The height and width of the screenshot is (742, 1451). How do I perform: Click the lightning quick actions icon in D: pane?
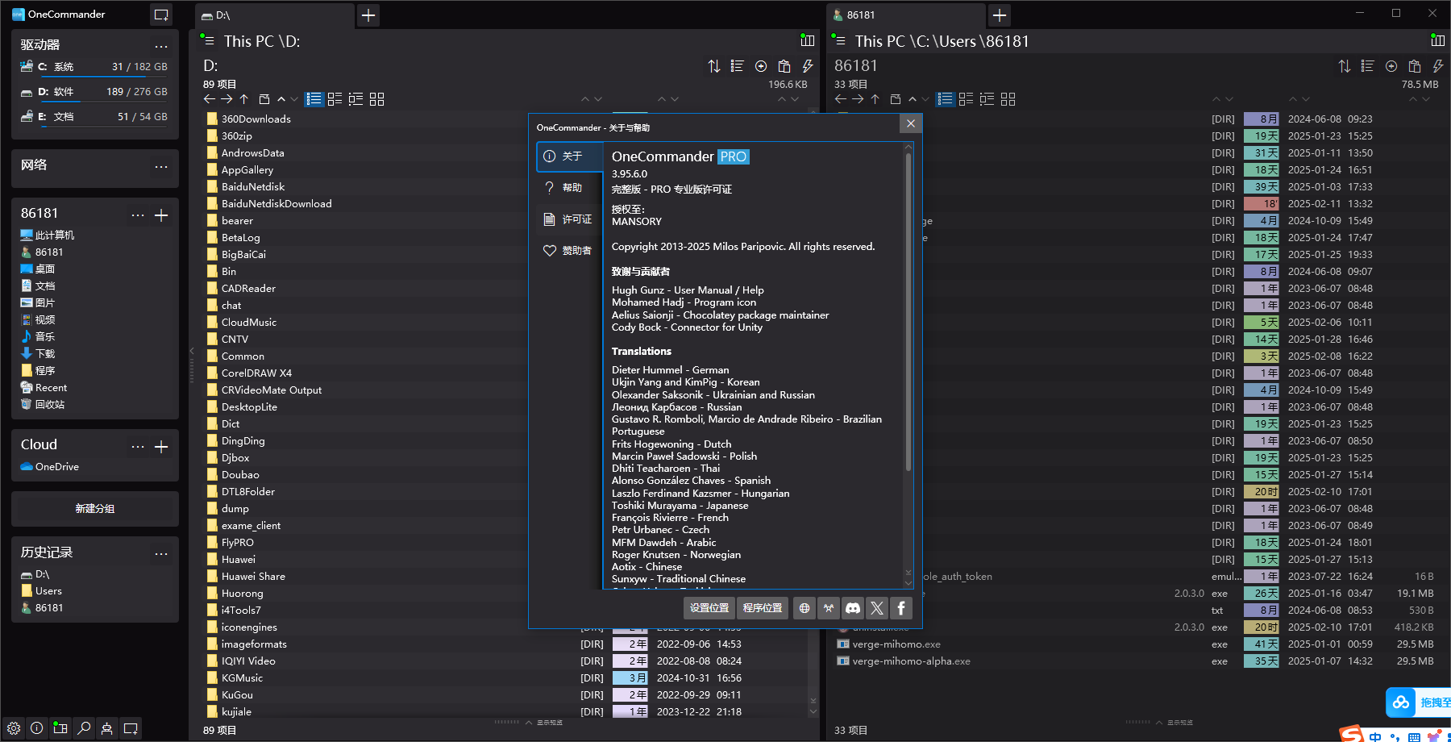(808, 66)
